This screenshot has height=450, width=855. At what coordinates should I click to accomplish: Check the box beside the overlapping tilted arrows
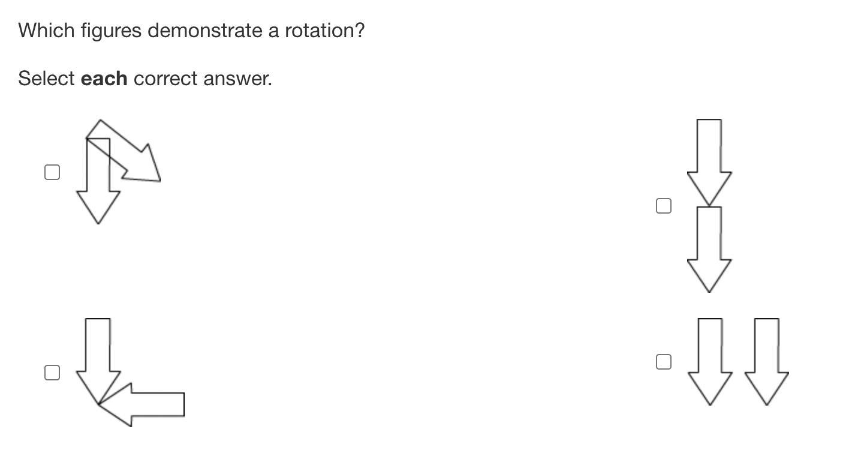pyautogui.click(x=52, y=172)
